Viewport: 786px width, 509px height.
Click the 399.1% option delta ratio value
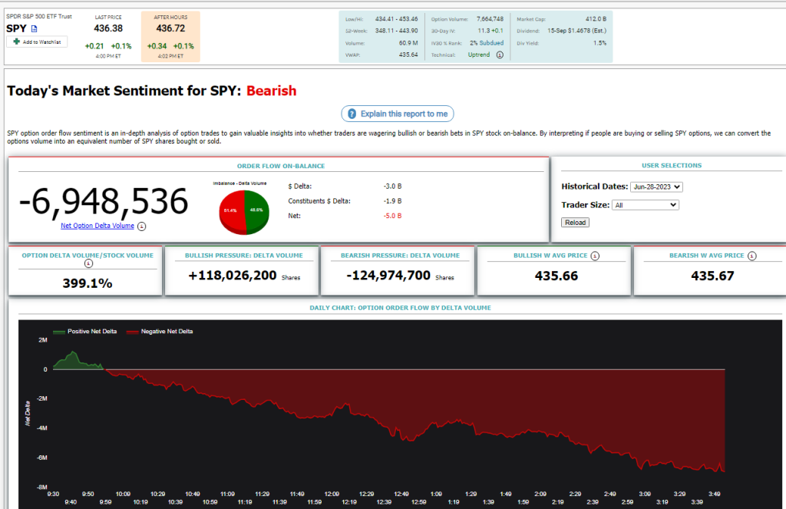pyautogui.click(x=88, y=283)
